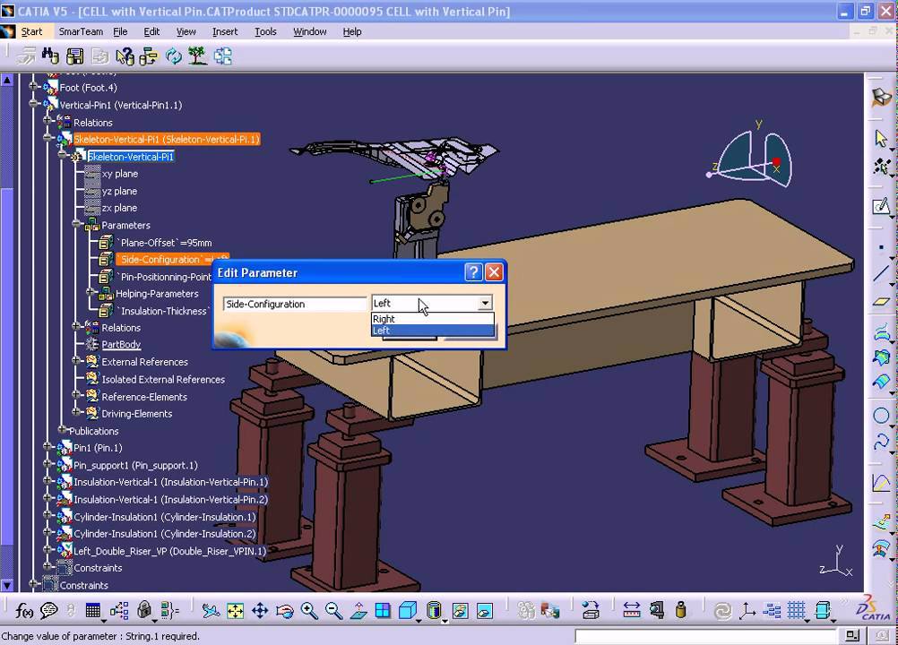
Task: Select Pin_support1 (Pin_support.1) tree item
Action: click(x=135, y=465)
